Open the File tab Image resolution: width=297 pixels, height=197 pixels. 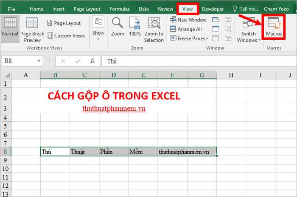pos(11,9)
